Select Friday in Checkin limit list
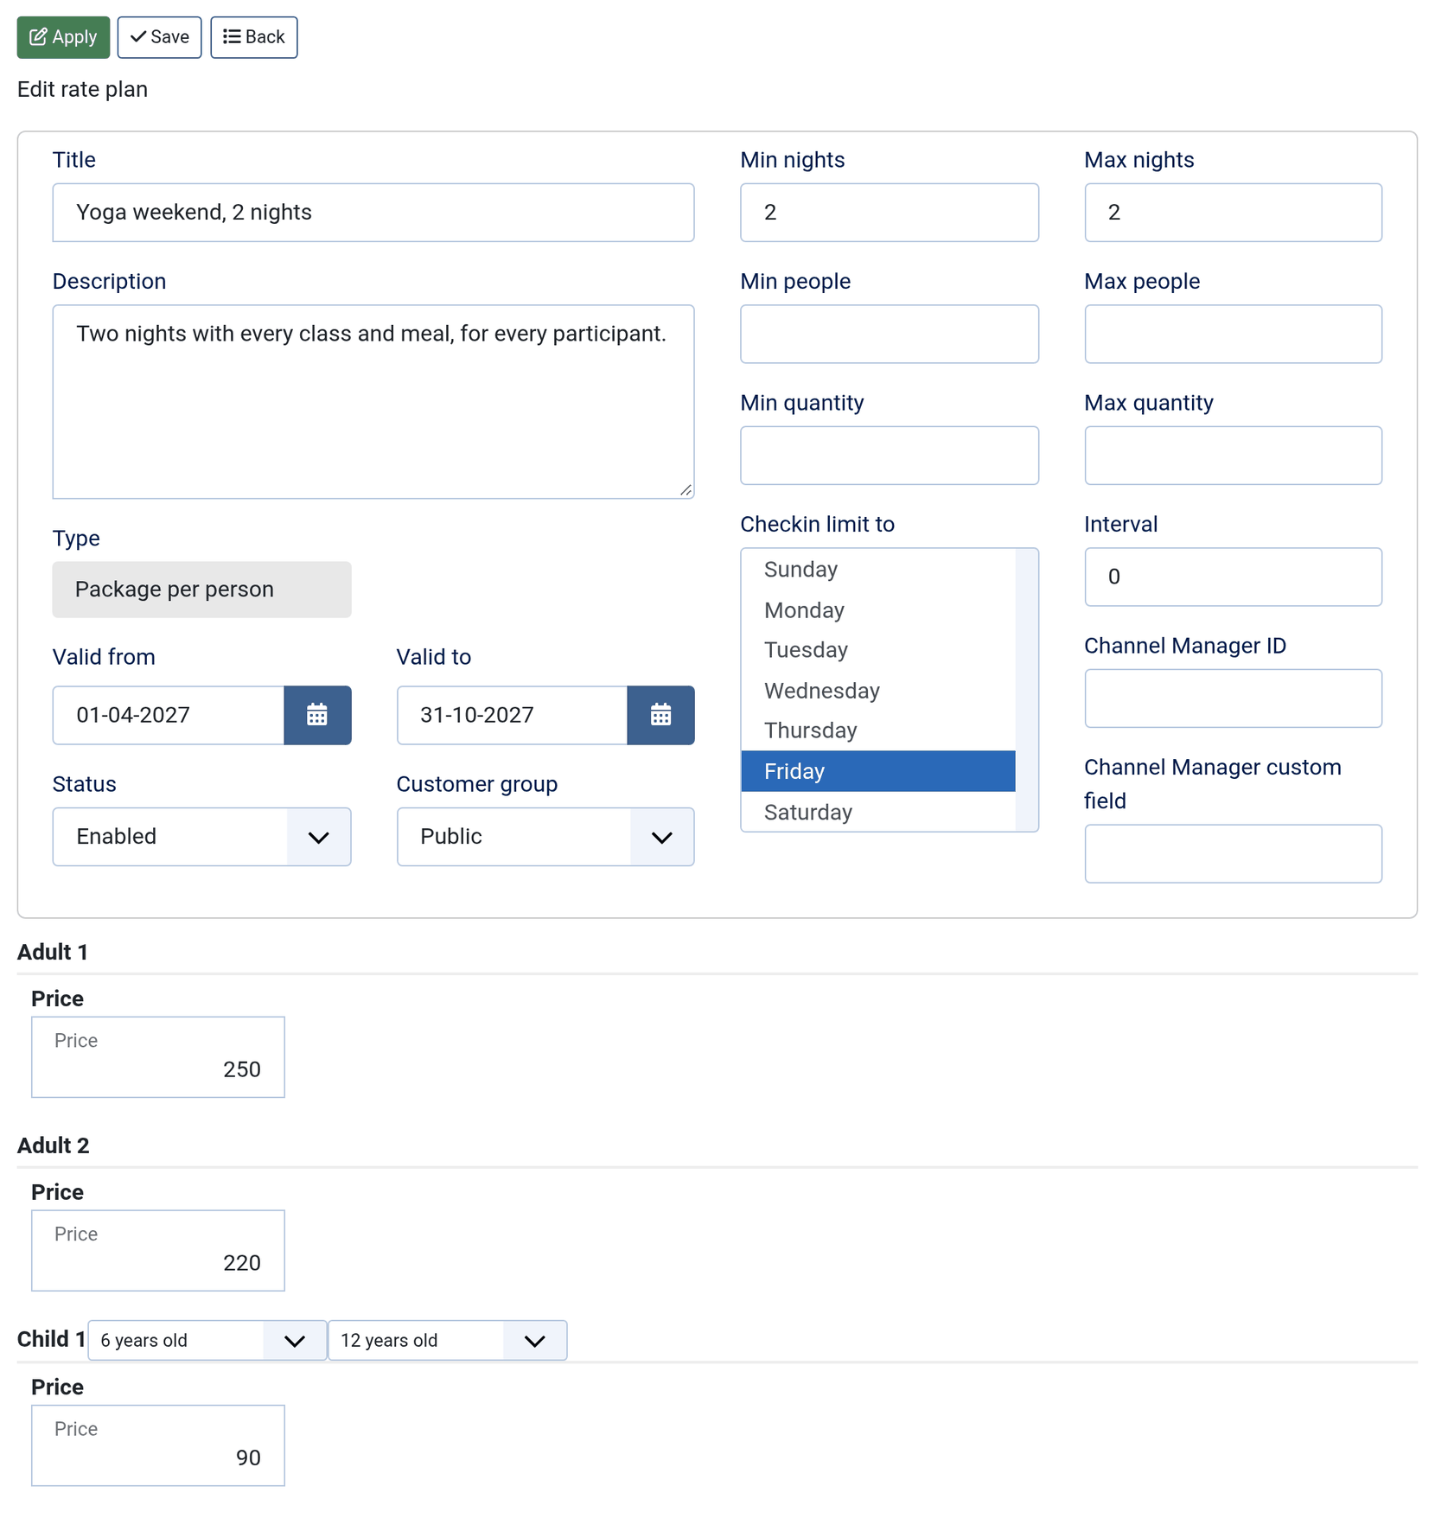Viewport: 1435px width, 1531px height. click(877, 771)
